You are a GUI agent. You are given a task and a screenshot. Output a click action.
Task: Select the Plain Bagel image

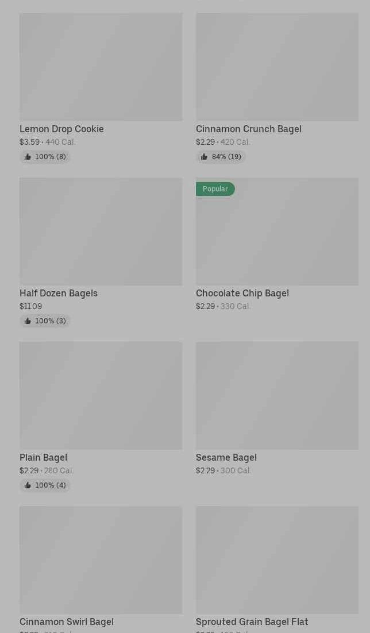[x=101, y=396]
